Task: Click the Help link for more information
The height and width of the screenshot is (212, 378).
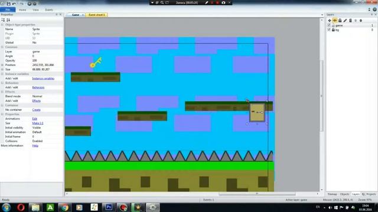Action: pyautogui.click(x=35, y=145)
